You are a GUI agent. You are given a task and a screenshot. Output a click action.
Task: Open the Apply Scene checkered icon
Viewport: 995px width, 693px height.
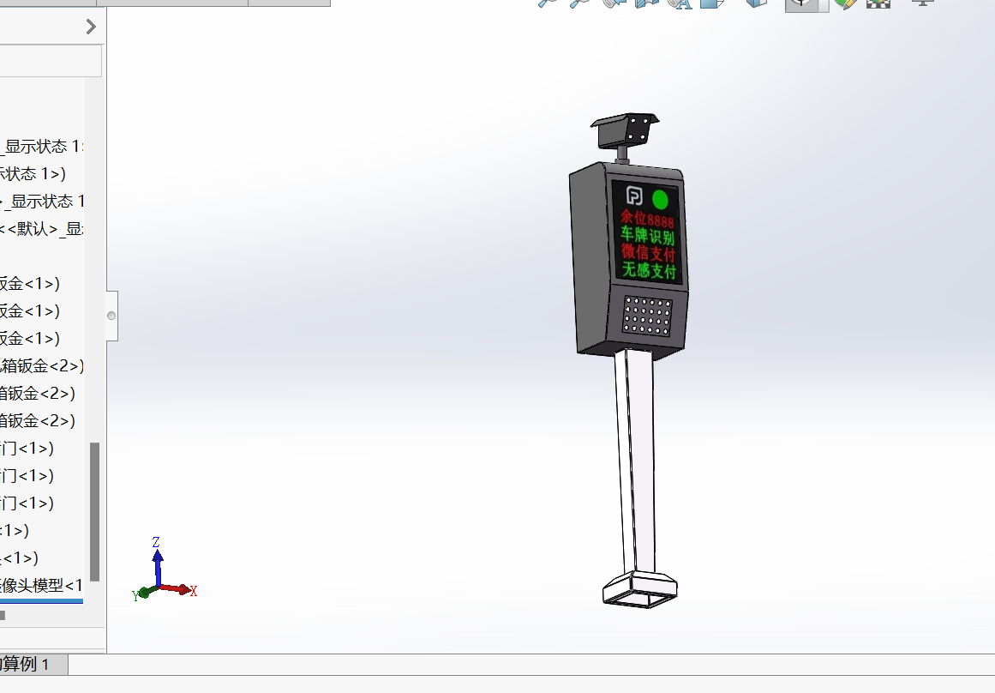pyautogui.click(x=878, y=3)
